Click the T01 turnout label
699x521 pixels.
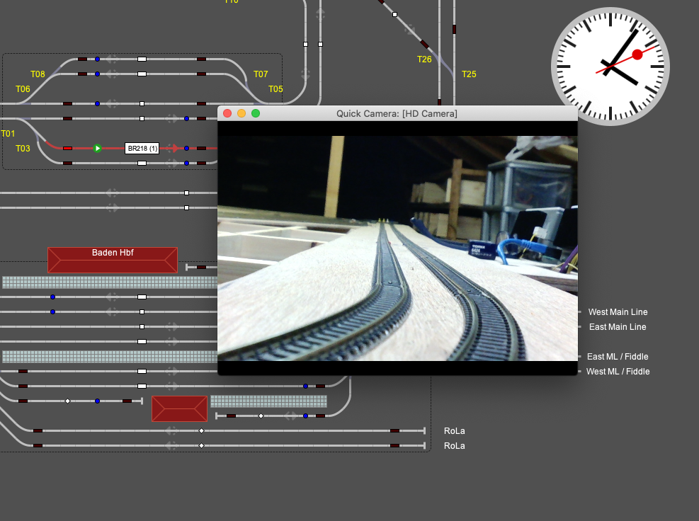tap(8, 133)
